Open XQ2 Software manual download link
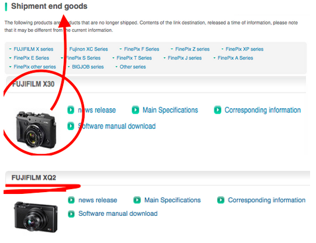The height and width of the screenshot is (243, 316). coord(118,213)
